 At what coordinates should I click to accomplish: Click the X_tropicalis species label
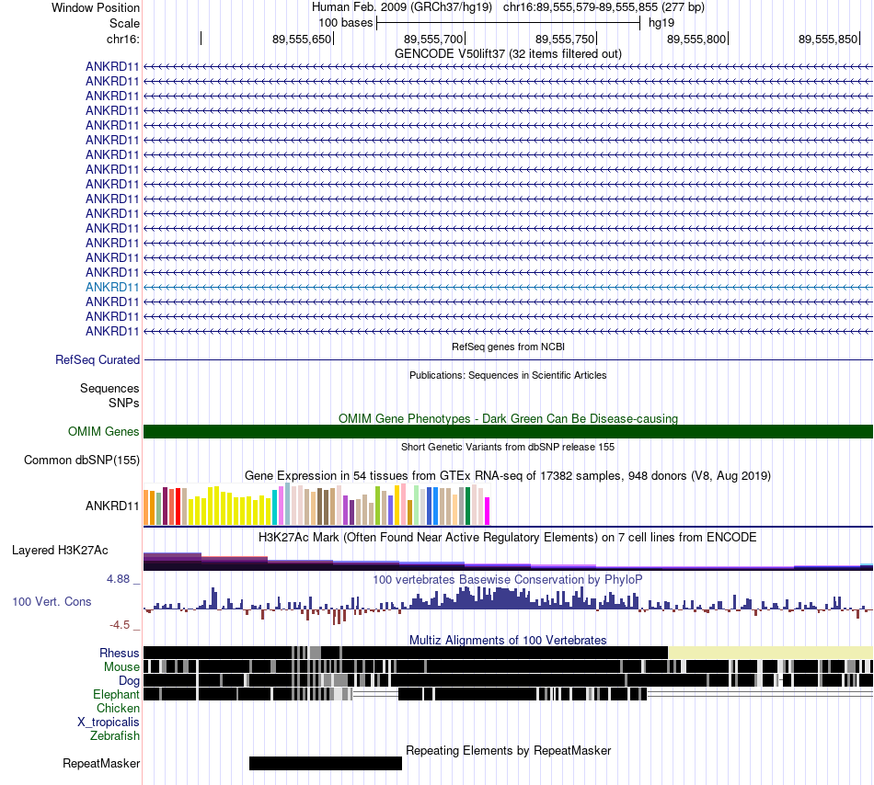(109, 722)
